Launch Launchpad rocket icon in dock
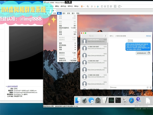The width and height of the screenshot is (153, 115). coord(85,101)
